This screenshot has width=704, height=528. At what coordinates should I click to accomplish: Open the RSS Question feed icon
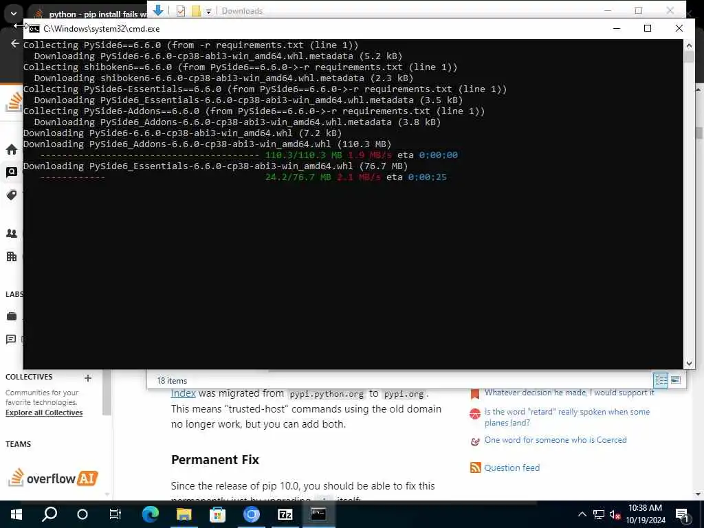pos(476,467)
